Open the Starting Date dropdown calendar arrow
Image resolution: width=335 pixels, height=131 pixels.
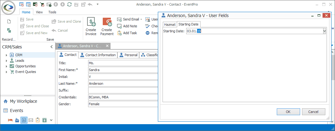coord(324,31)
